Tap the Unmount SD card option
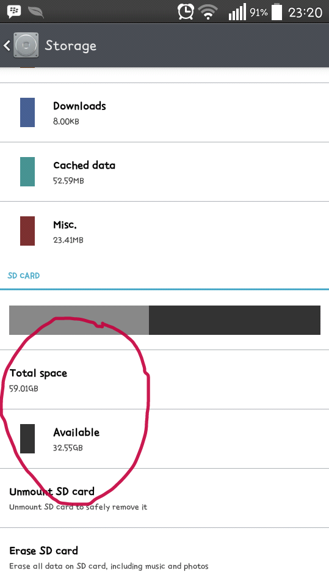The width and height of the screenshot is (329, 586). 164,498
